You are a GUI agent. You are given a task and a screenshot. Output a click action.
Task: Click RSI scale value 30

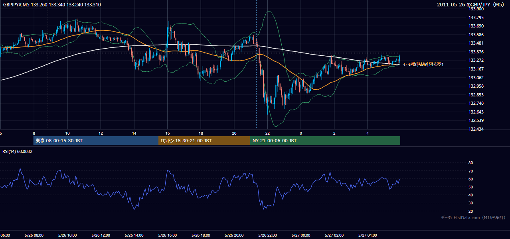tap(470, 203)
